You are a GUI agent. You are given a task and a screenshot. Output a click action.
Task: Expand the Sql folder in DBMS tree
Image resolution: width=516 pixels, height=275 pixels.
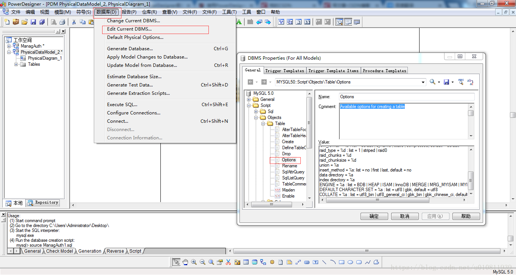point(256,111)
